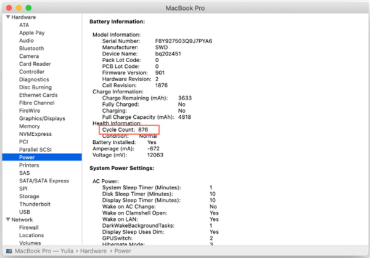The height and width of the screenshot is (258, 370).
Task: Collapse the Hardware section triangle
Action: tap(8, 17)
